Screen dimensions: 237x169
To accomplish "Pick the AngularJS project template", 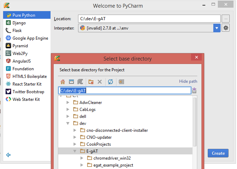I will pos(27,61).
